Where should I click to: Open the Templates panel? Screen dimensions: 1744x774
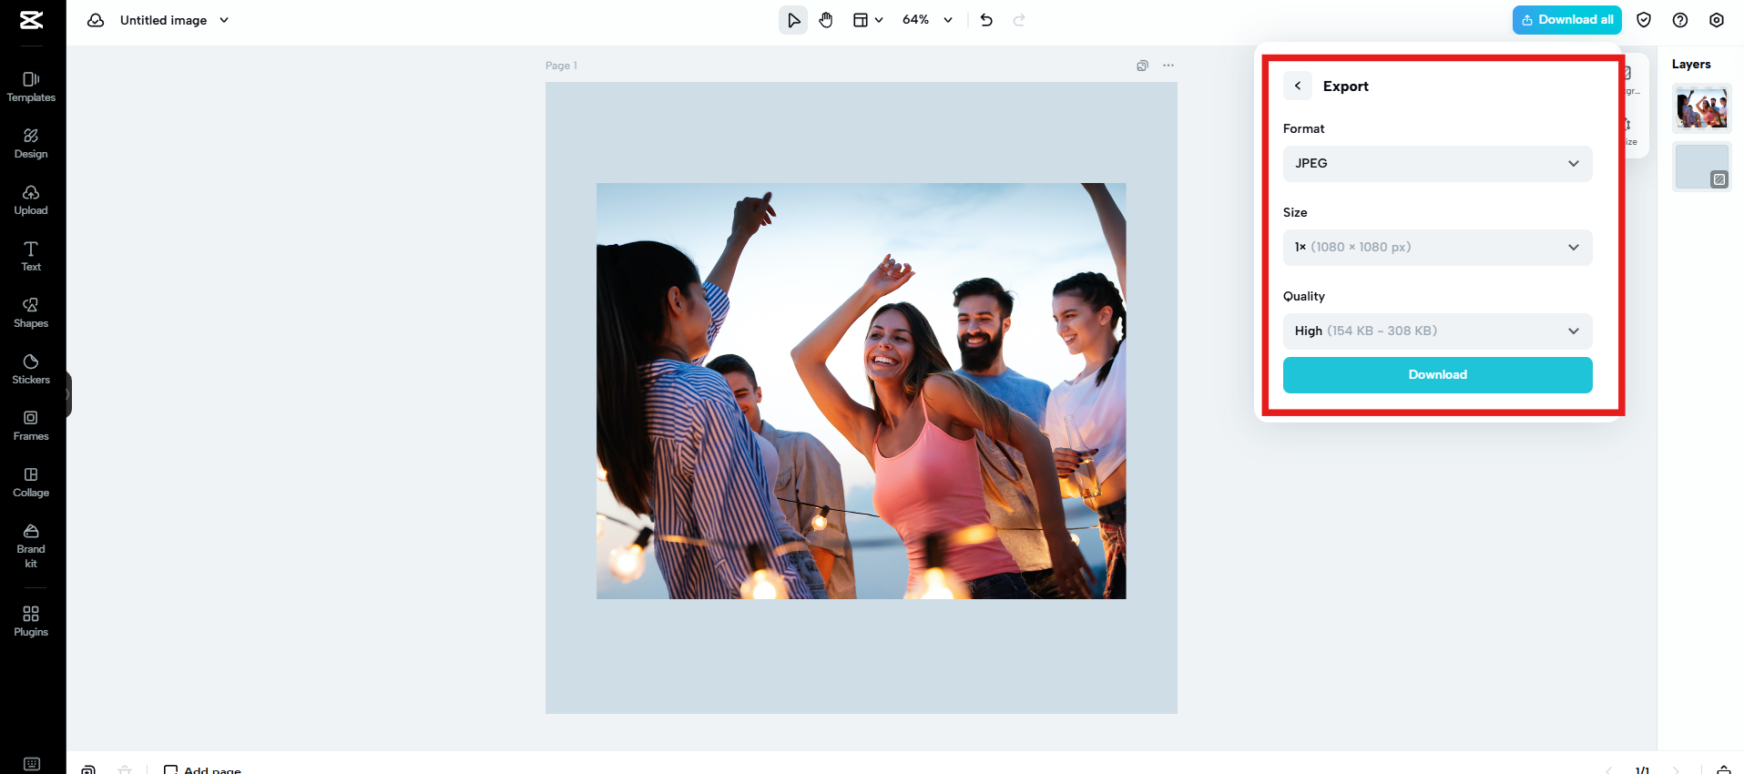coord(31,87)
